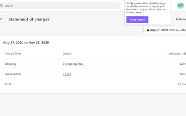Select the Shipping charge type cell
186x116 pixels.
(10, 64)
